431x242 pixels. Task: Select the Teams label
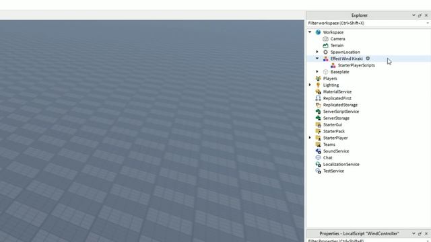(329, 145)
